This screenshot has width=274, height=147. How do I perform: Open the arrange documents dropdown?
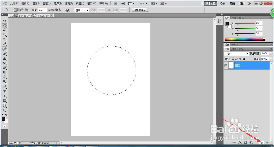click(154, 4)
